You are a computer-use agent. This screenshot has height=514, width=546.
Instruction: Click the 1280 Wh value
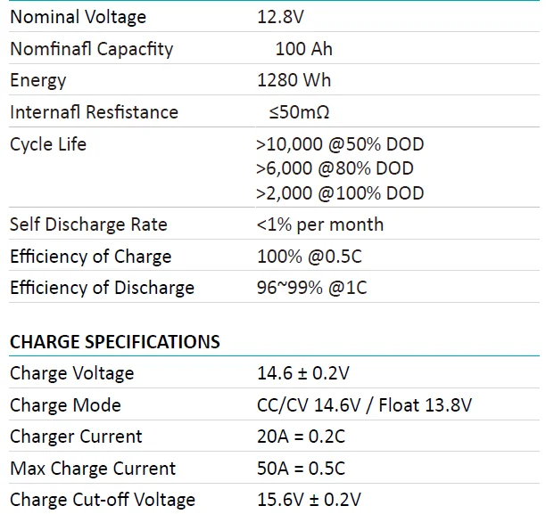tap(294, 80)
